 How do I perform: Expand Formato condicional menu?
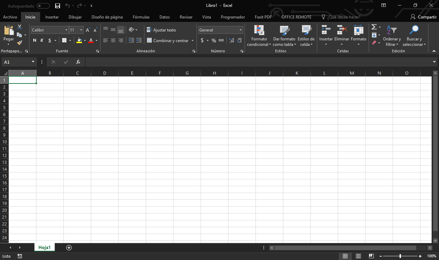pos(259,36)
